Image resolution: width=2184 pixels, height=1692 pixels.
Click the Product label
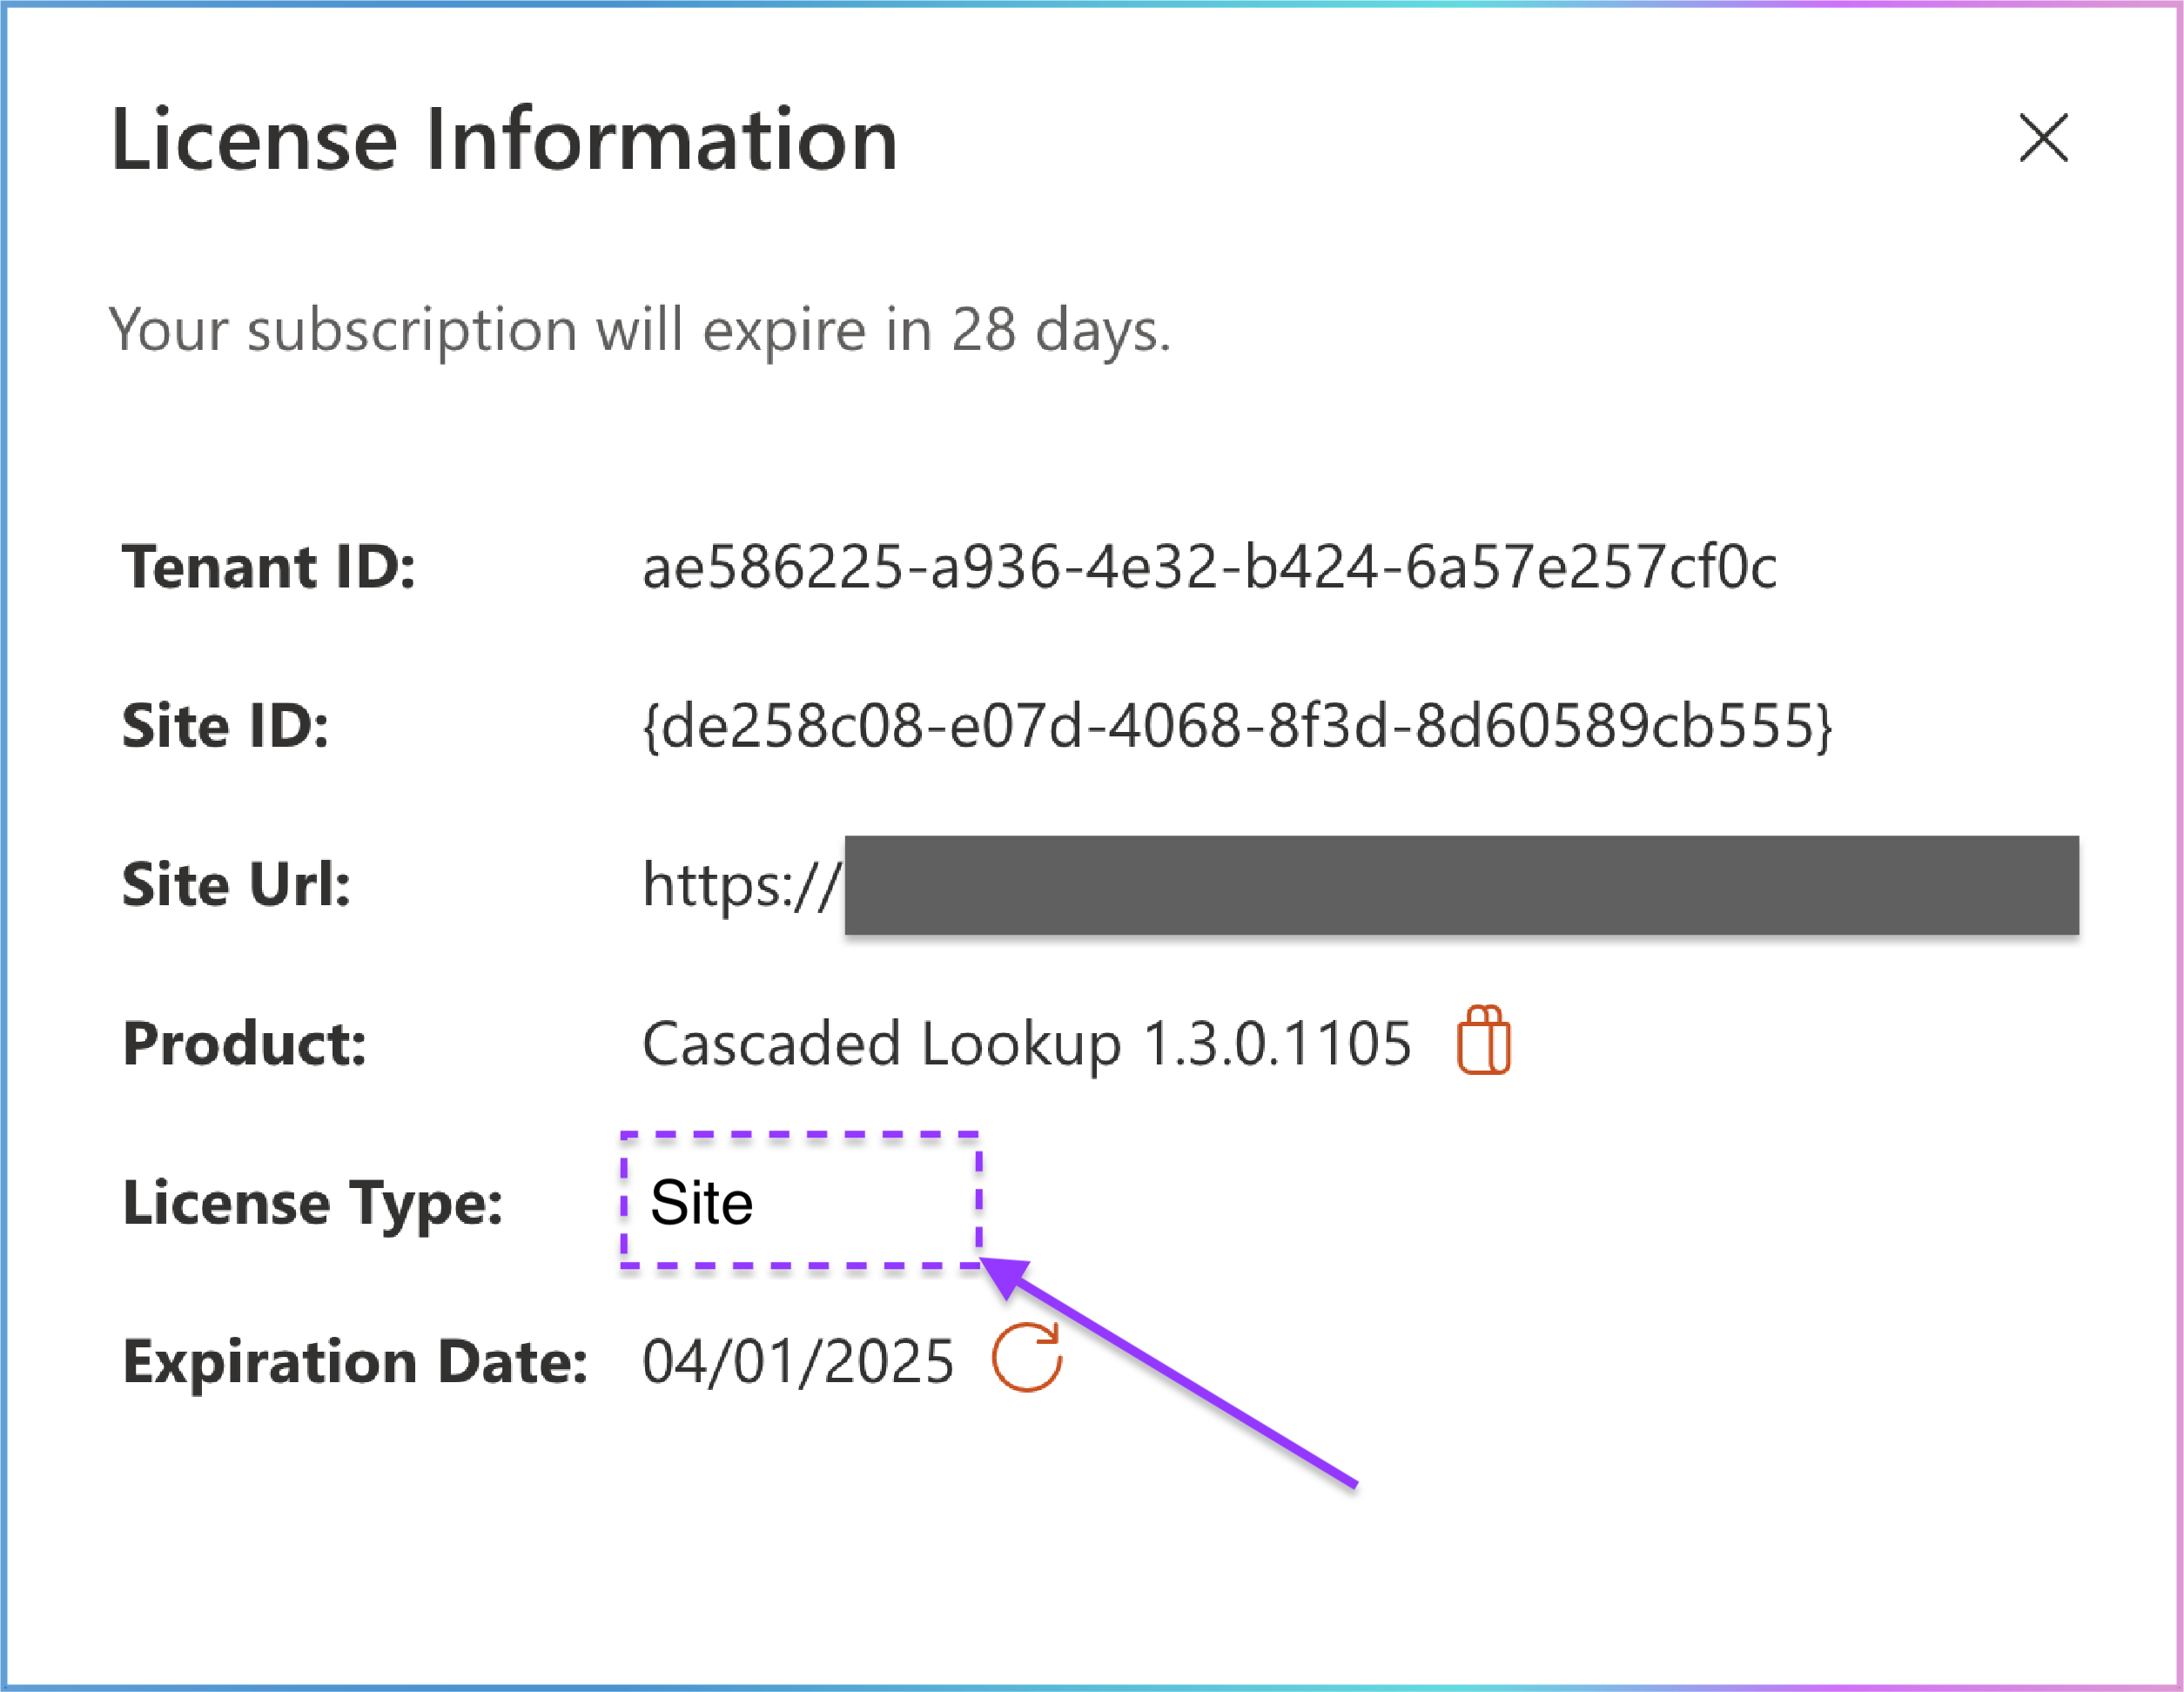click(x=245, y=1044)
